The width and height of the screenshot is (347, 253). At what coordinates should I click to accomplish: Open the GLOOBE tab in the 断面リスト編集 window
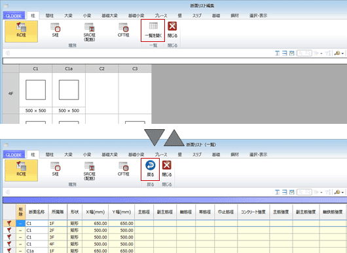(x=14, y=16)
